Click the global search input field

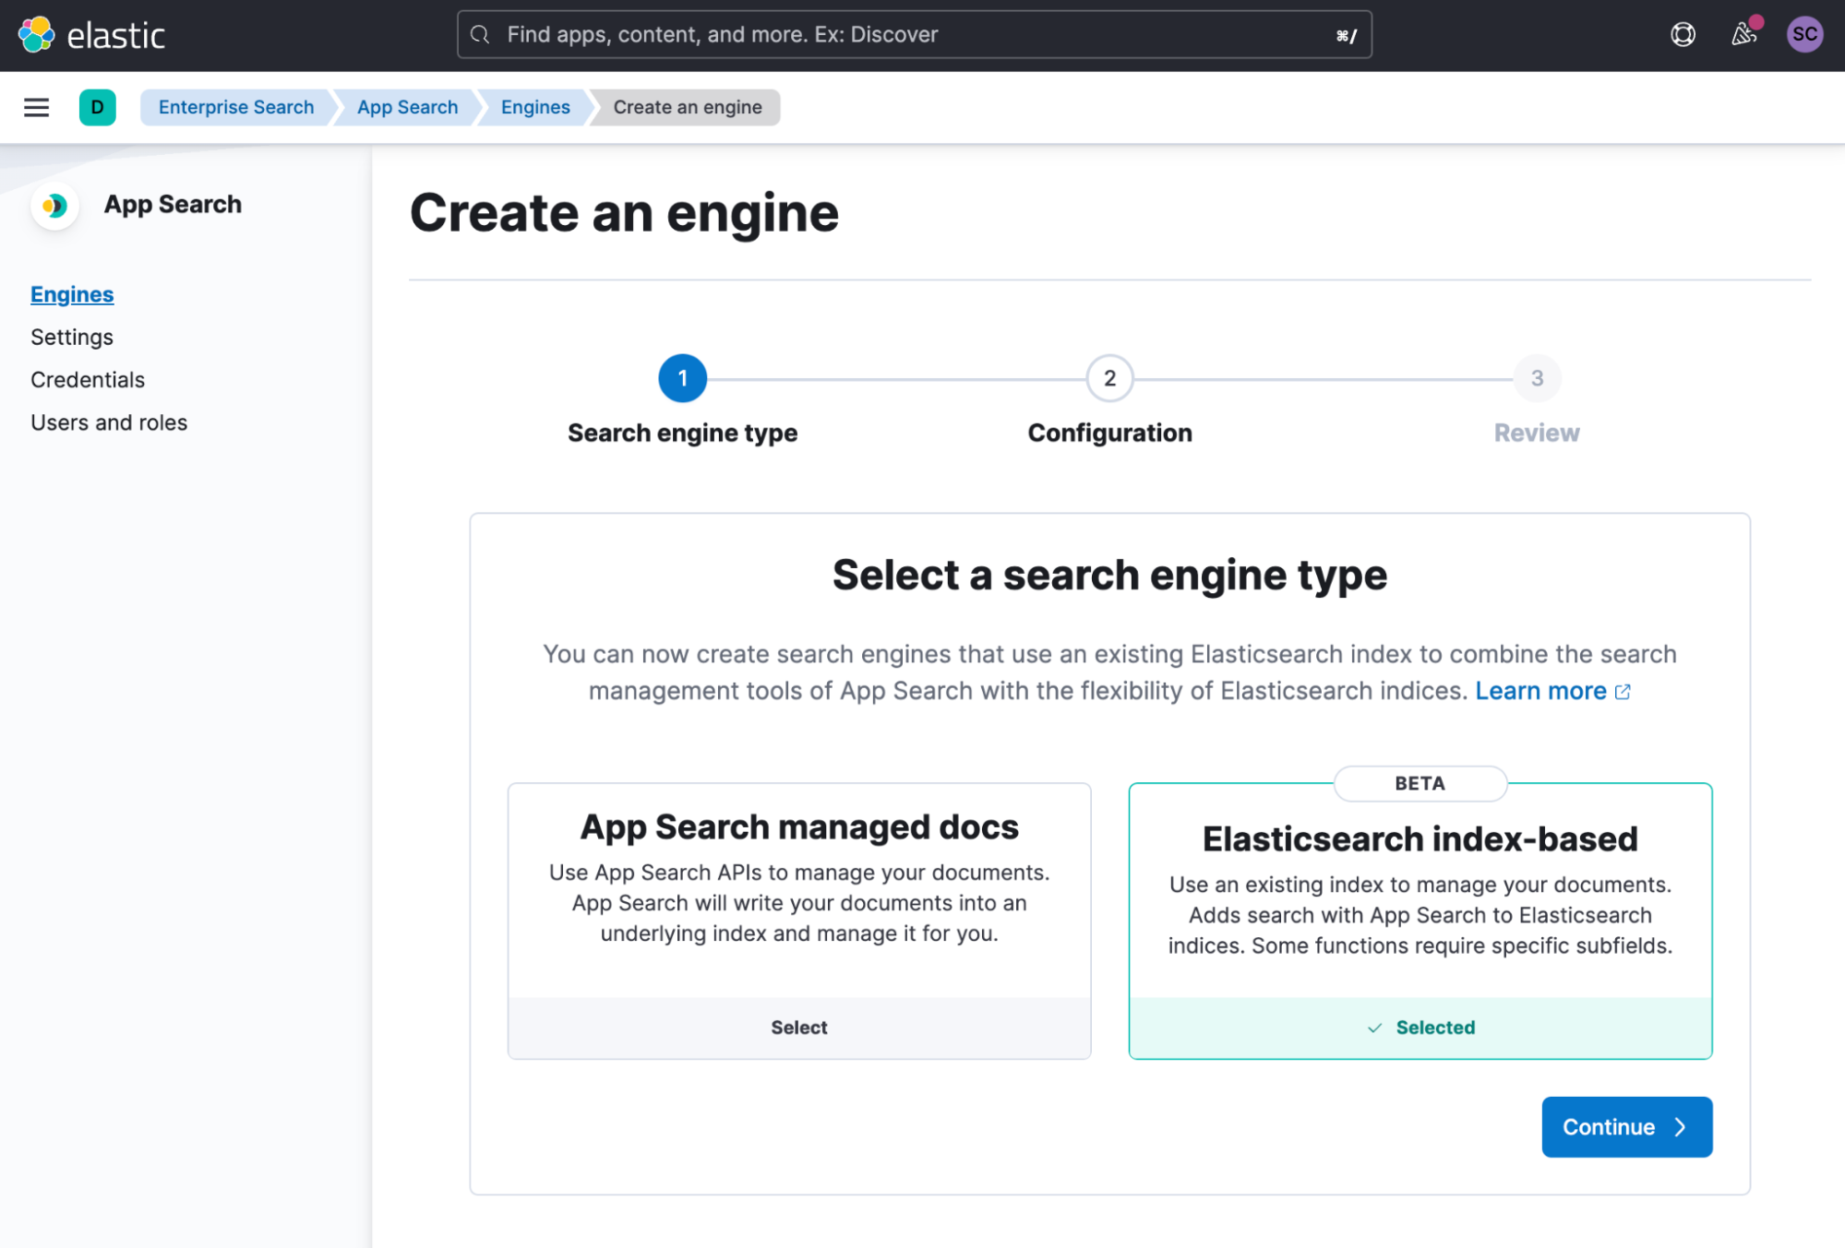914,35
